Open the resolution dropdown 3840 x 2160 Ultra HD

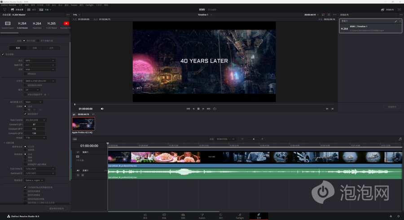[x=40, y=81]
